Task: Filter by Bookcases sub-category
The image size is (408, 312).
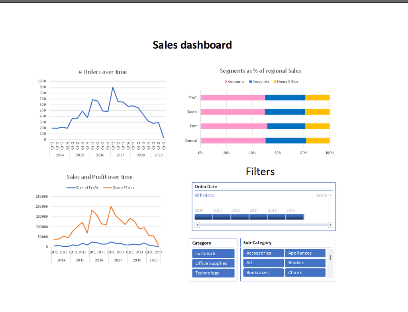Action: coord(263,273)
